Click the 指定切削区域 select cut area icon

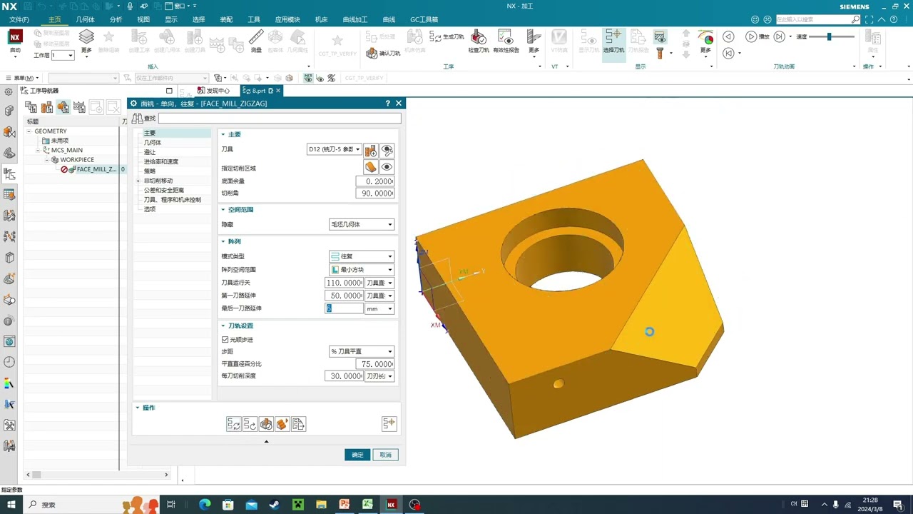point(371,167)
